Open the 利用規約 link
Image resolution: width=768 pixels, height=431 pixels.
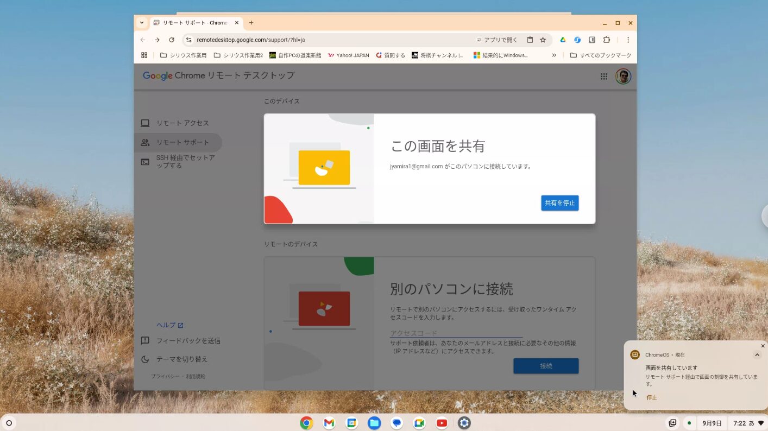[x=196, y=377]
